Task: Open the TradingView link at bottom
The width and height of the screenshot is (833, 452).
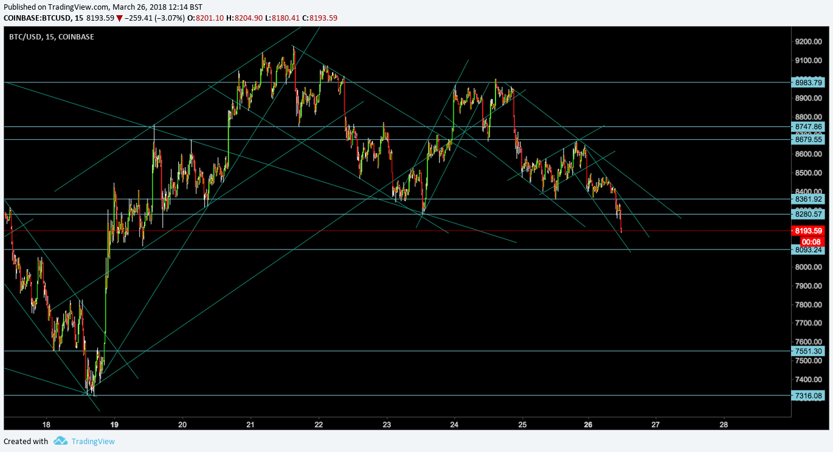Action: click(93, 442)
